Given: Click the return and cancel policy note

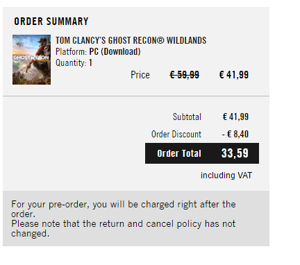Looking at the screenshot, I should 123,228.
